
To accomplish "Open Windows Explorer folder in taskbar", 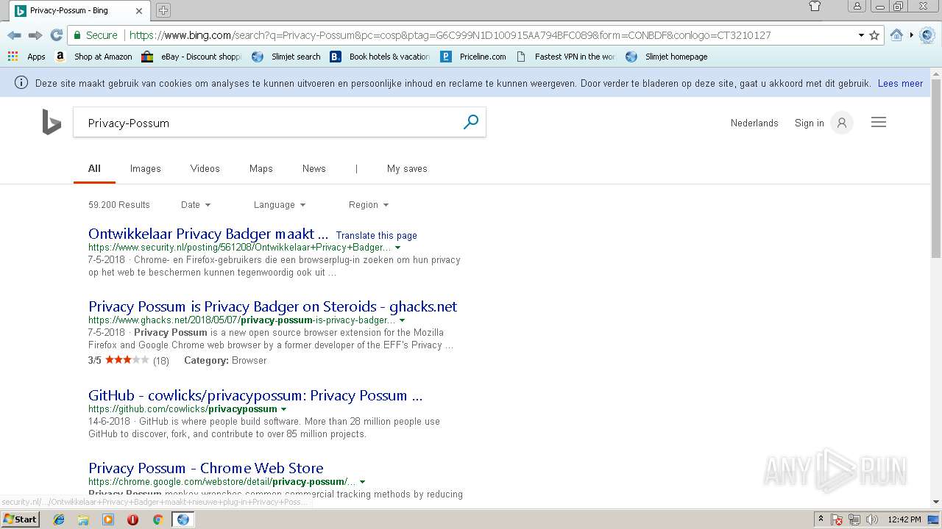I will (x=83, y=519).
